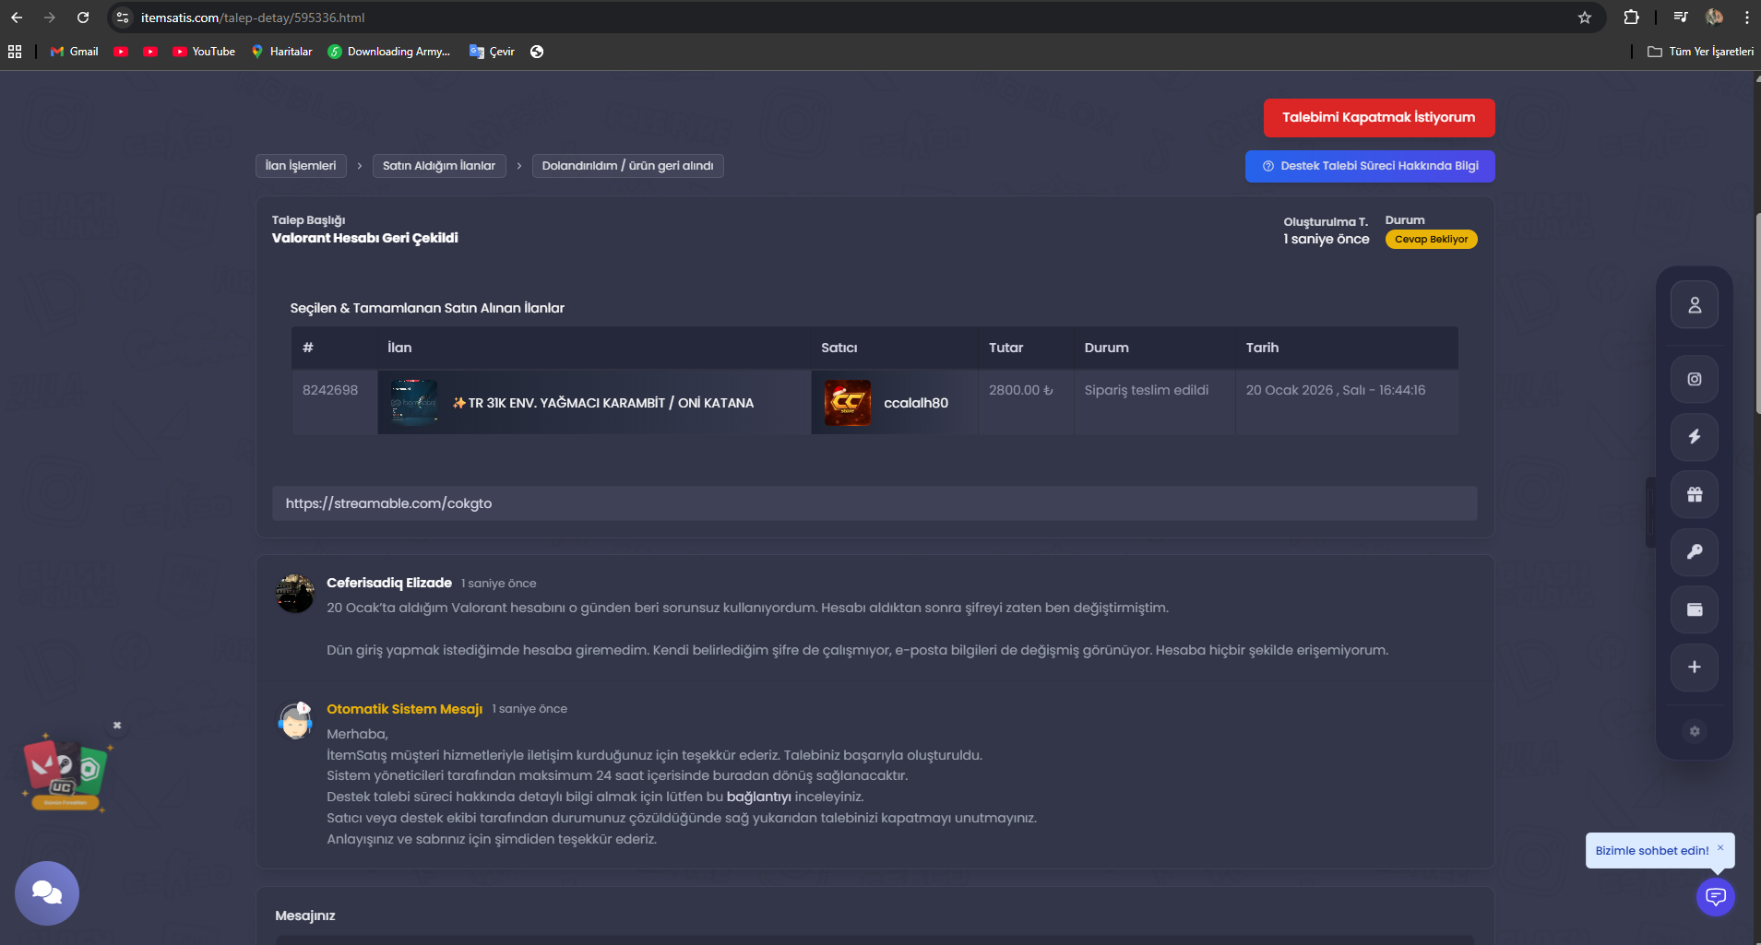Click Ceferisadiq Elizade's profile avatar

click(x=295, y=594)
